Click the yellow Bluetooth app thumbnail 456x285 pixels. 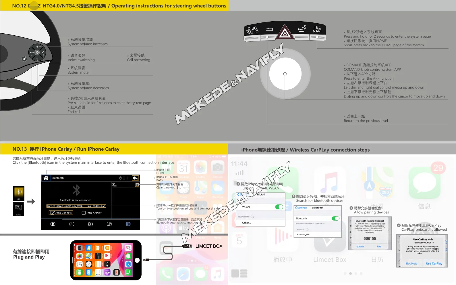[x=19, y=194]
